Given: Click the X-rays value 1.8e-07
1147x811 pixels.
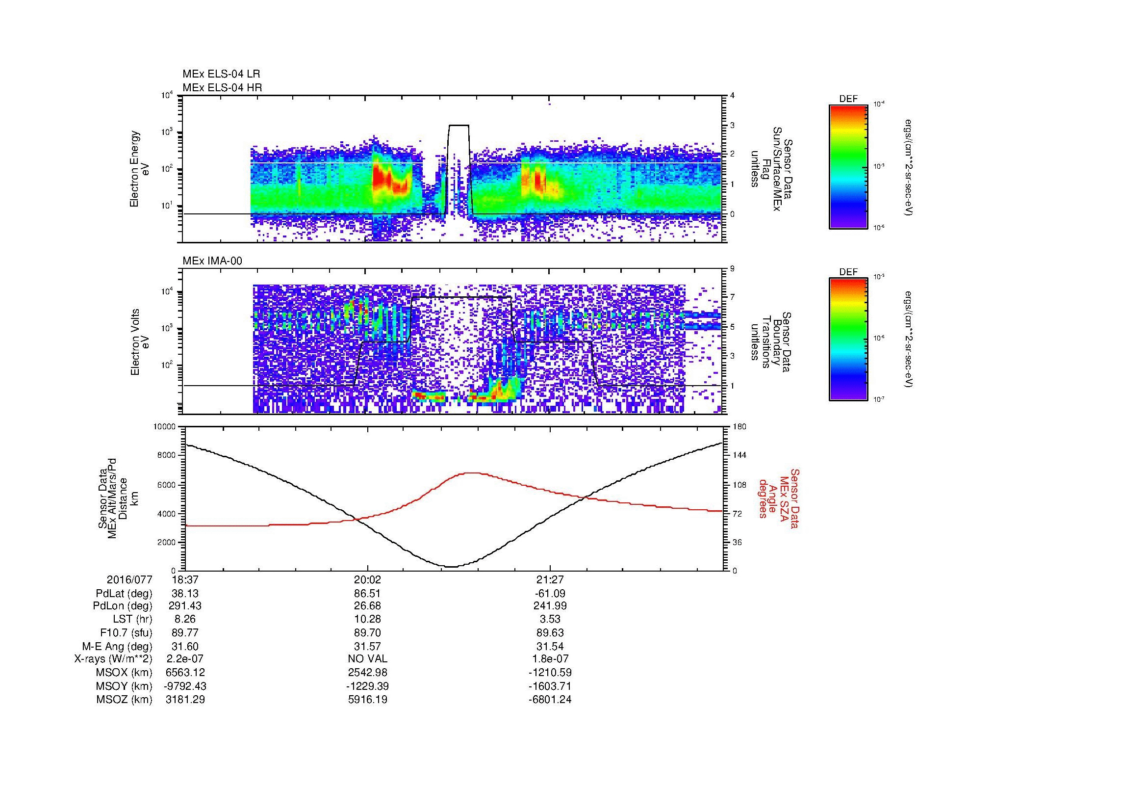Looking at the screenshot, I should click(x=550, y=659).
